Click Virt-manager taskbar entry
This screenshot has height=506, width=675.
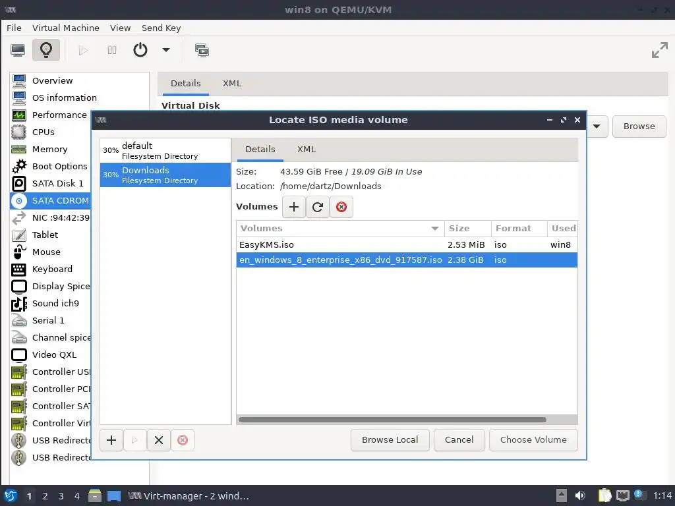click(189, 496)
